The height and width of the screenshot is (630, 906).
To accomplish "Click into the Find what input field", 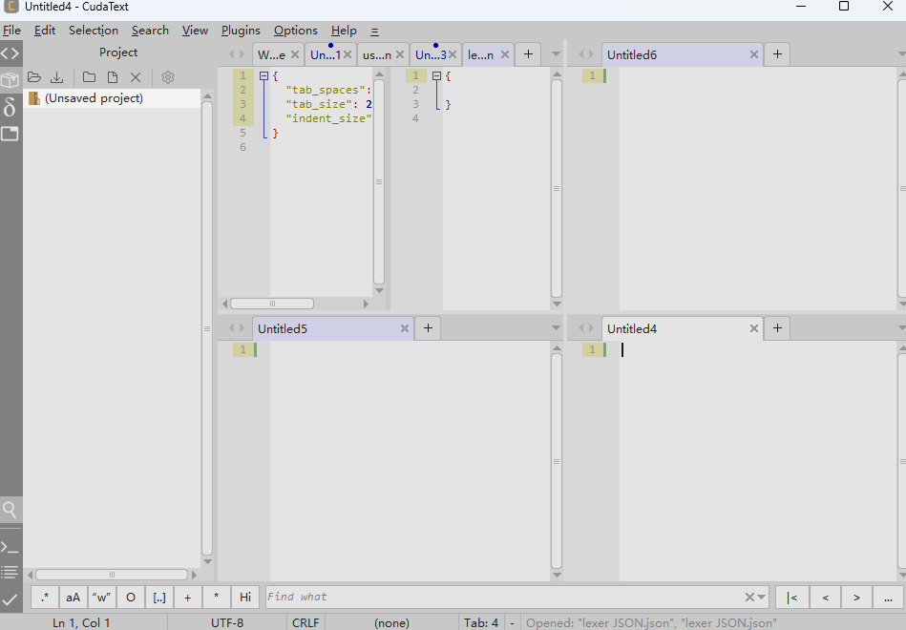I will tap(505, 597).
